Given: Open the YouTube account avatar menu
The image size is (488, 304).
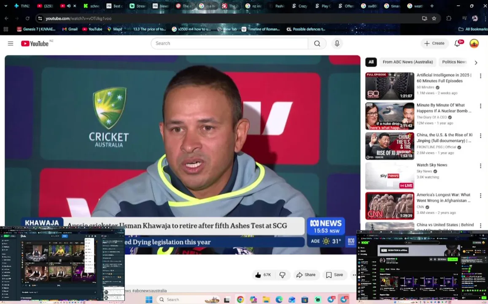Looking at the screenshot, I should point(474,43).
